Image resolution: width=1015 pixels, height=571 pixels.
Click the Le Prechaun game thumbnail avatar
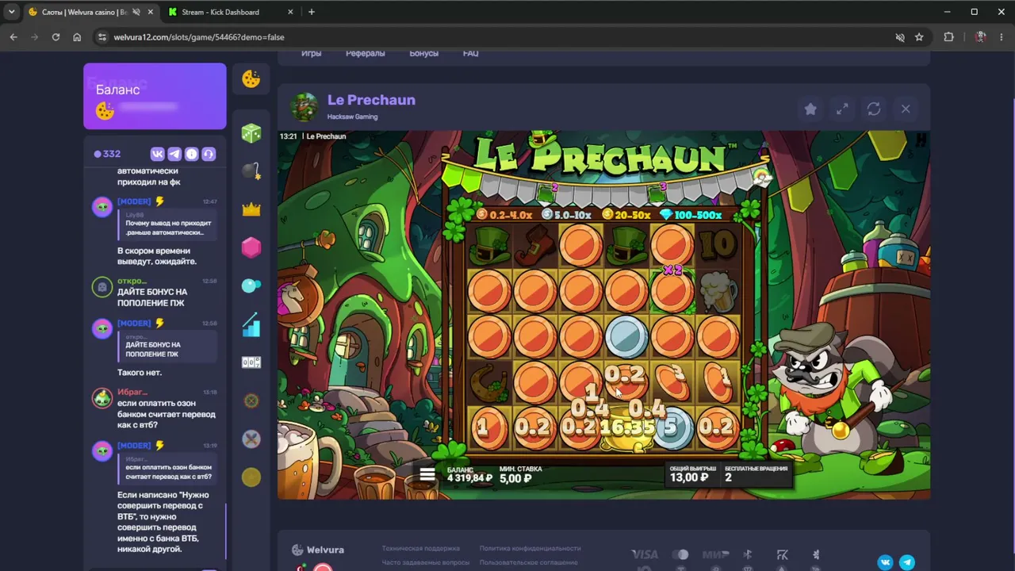tap(304, 107)
